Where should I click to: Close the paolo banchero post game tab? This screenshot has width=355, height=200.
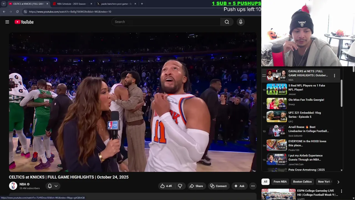135,4
